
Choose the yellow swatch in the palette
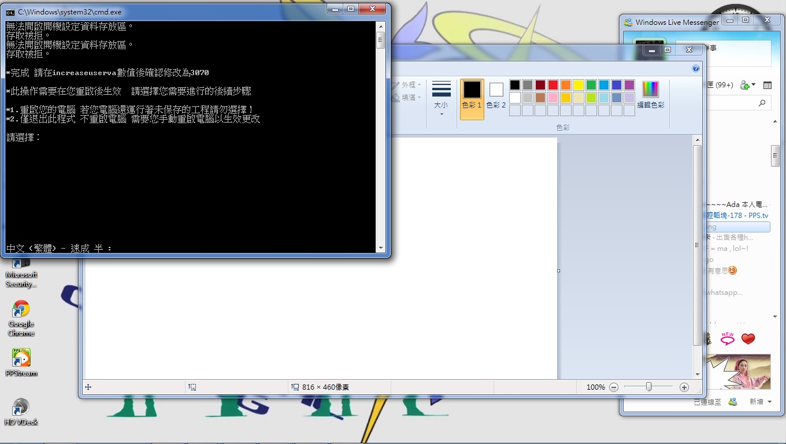point(579,85)
